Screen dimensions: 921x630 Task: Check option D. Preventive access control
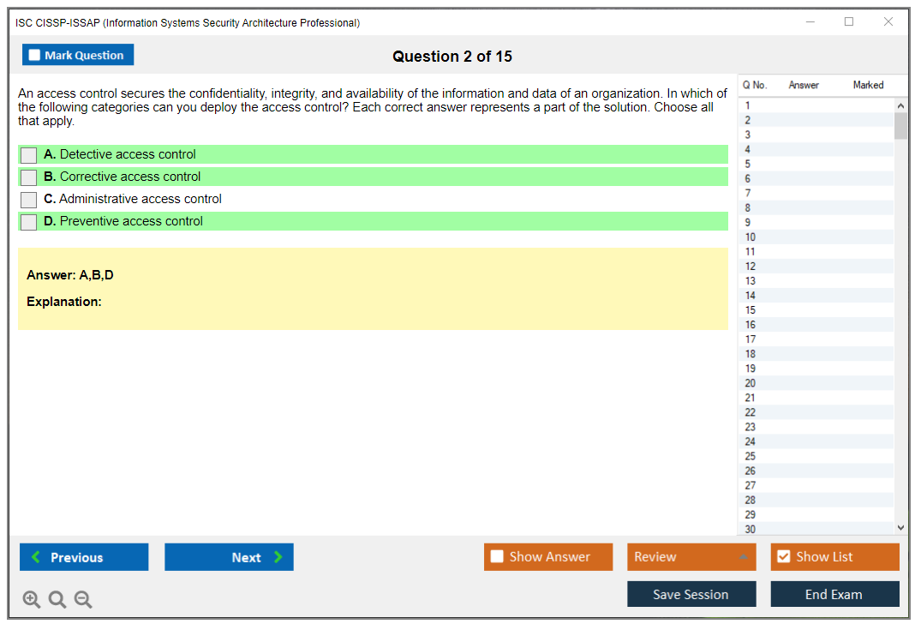29,222
